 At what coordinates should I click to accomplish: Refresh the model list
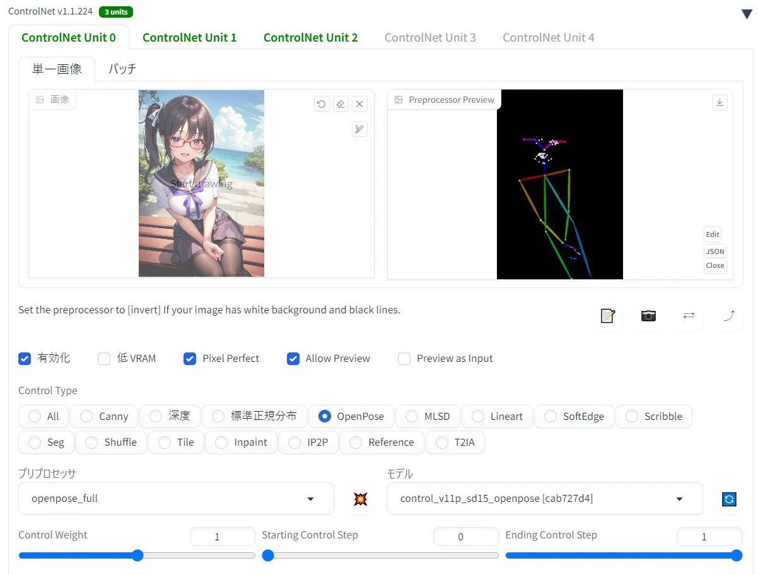tap(730, 499)
